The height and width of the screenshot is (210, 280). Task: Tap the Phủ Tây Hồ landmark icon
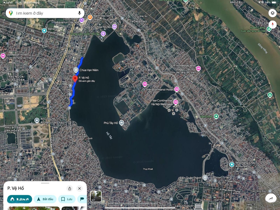tap(121, 123)
